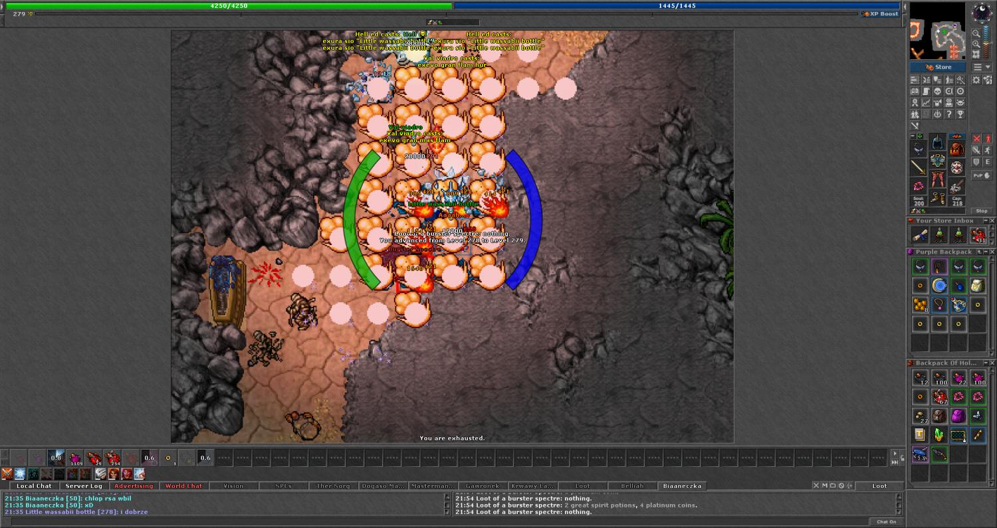The width and height of the screenshot is (997, 528).
Task: Open the skull icon in widget grid
Action: pyautogui.click(x=937, y=92)
